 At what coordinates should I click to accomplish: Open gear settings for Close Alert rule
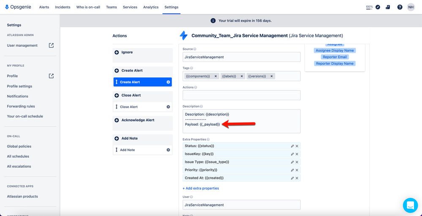point(168,107)
